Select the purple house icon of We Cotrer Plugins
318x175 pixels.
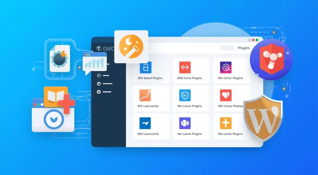[x=226, y=67]
